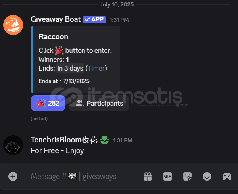Open the sticker picker icon
The width and height of the screenshot is (238, 194).
click(x=187, y=177)
